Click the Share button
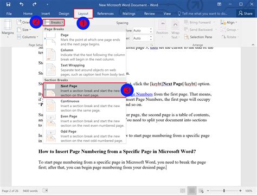This screenshot has height=195, width=257. pos(246,14)
